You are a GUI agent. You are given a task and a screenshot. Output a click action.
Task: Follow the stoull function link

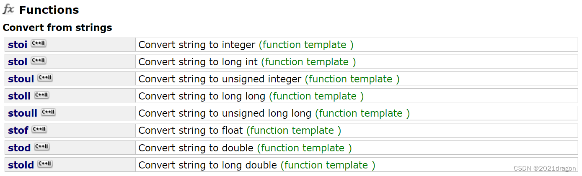tap(23, 113)
